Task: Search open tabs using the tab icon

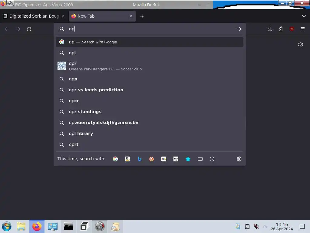Action: tap(200, 159)
